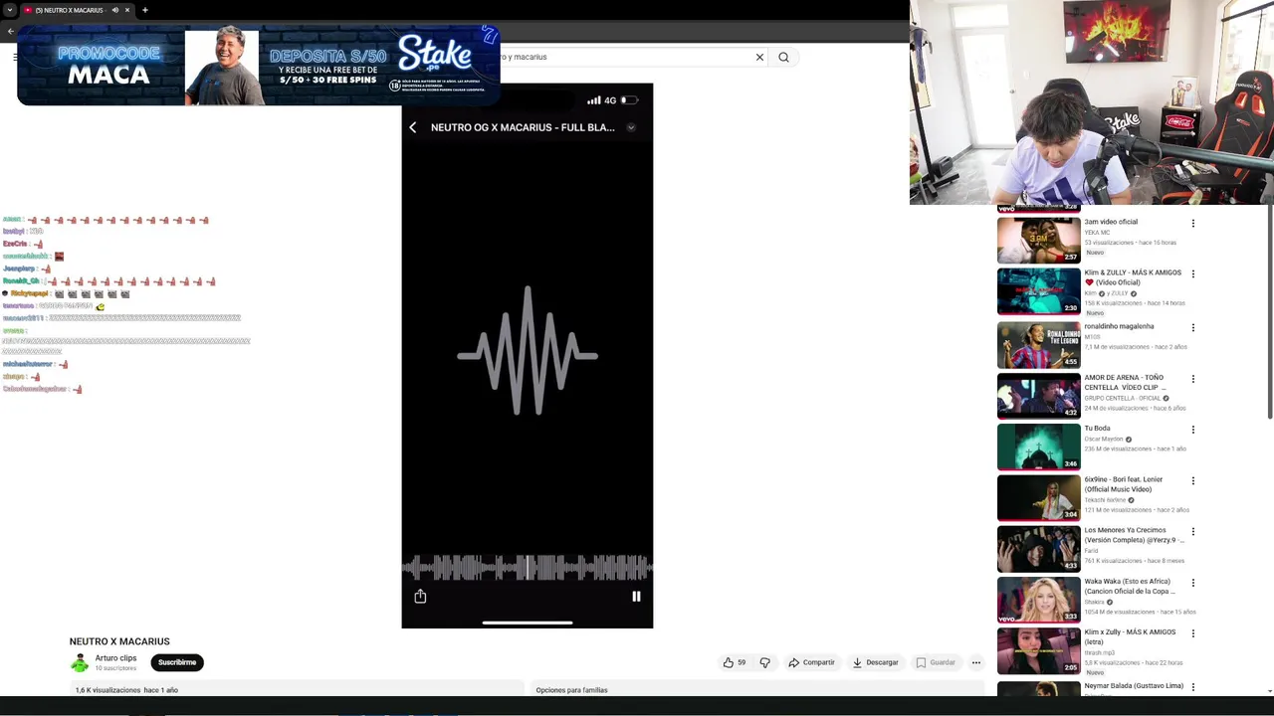1274x716 pixels.
Task: Close the NEUTRO X MACARIUS tab
Action: [127, 10]
